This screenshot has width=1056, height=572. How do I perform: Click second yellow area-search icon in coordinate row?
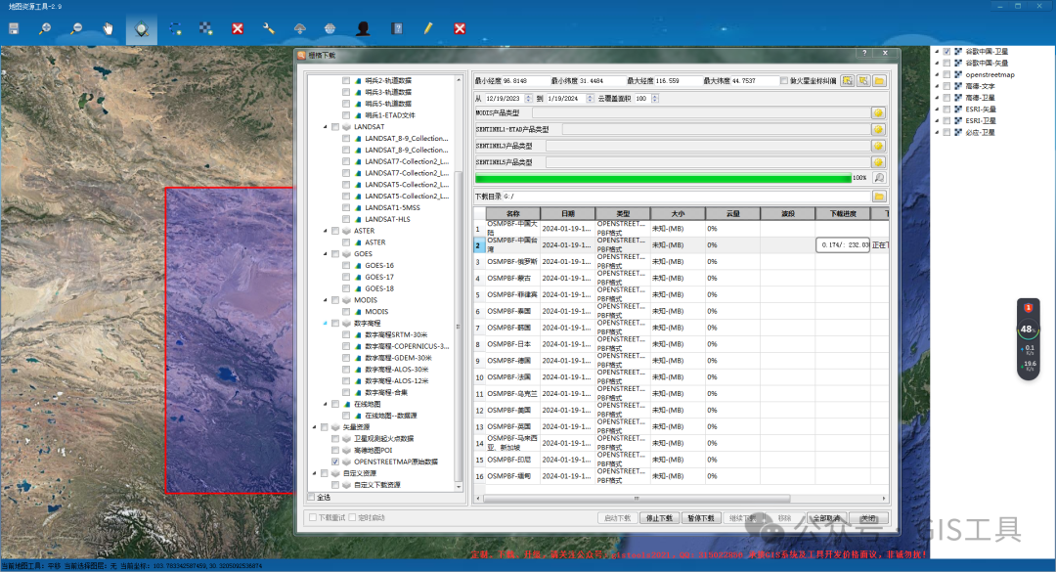click(863, 81)
